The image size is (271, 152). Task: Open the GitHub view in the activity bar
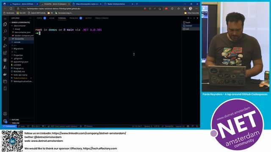tap(5, 60)
